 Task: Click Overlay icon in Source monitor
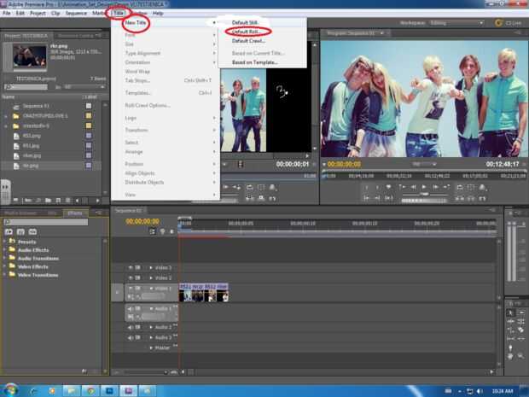tap(261, 198)
